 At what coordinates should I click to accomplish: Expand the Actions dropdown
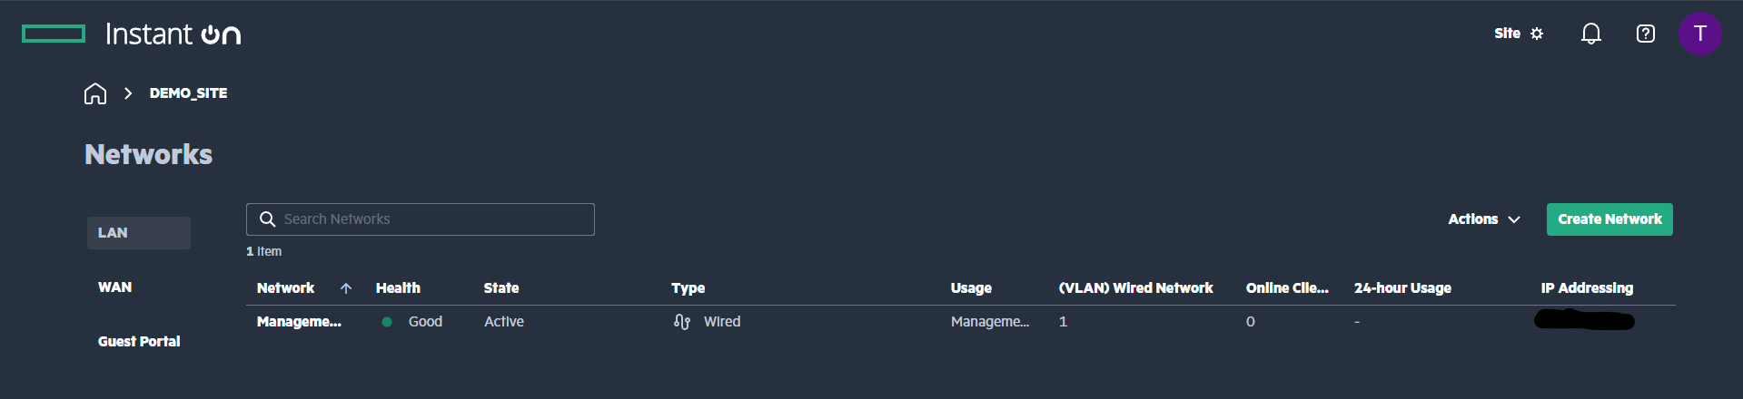coord(1484,219)
